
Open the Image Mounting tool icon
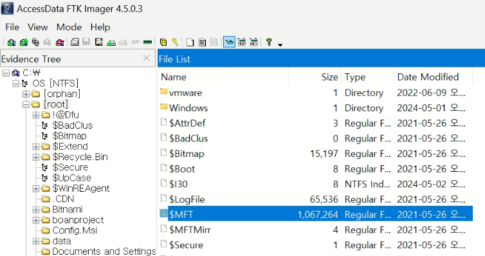(35, 42)
